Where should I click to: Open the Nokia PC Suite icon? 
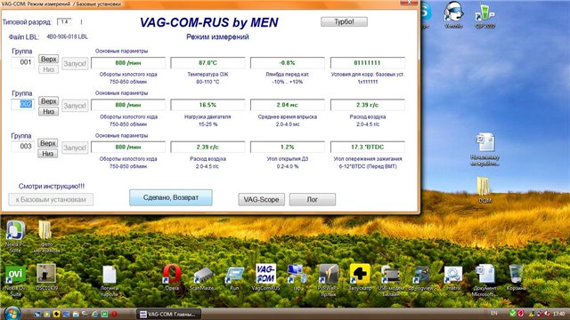pyautogui.click(x=15, y=236)
